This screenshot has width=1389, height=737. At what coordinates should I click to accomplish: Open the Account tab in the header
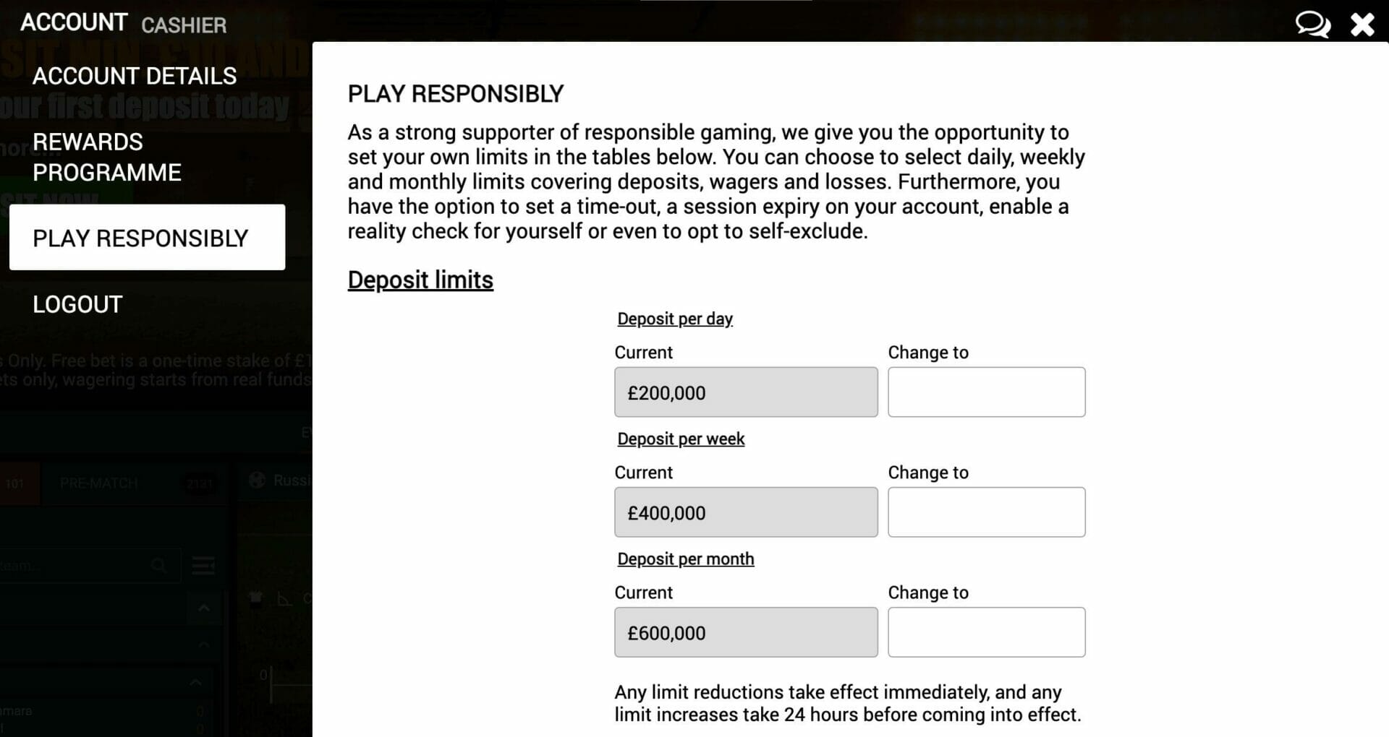pos(74,22)
